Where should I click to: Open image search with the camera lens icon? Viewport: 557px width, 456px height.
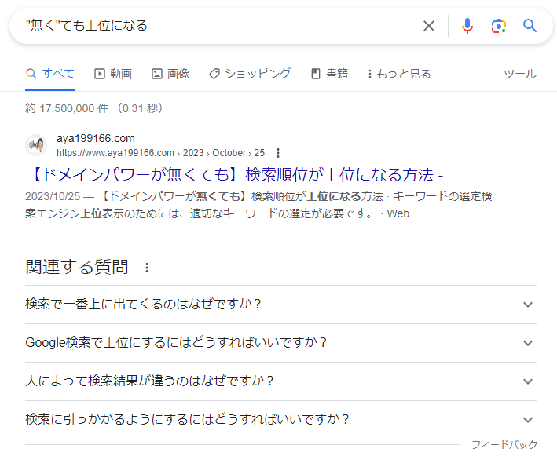[498, 26]
